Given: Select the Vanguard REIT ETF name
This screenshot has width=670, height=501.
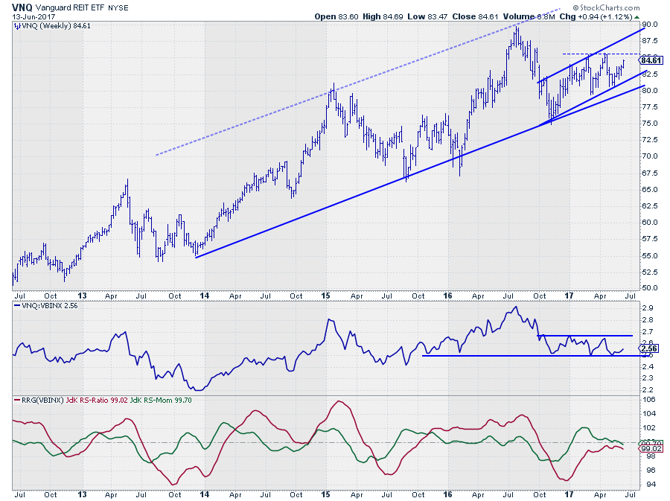Looking at the screenshot, I should coord(70,7).
